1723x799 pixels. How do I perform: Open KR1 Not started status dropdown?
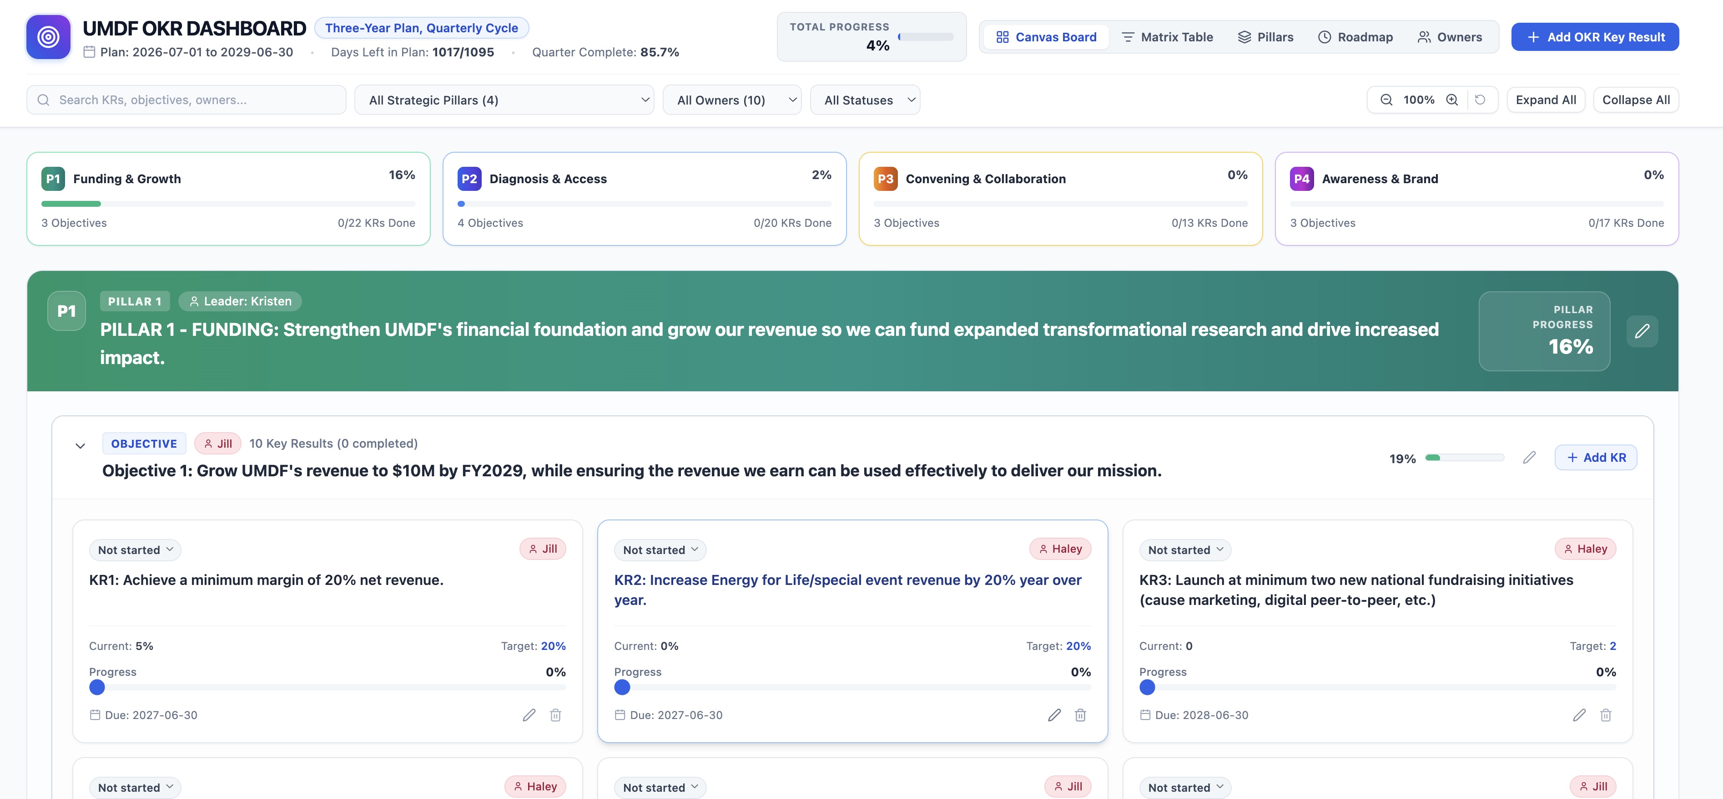135,550
